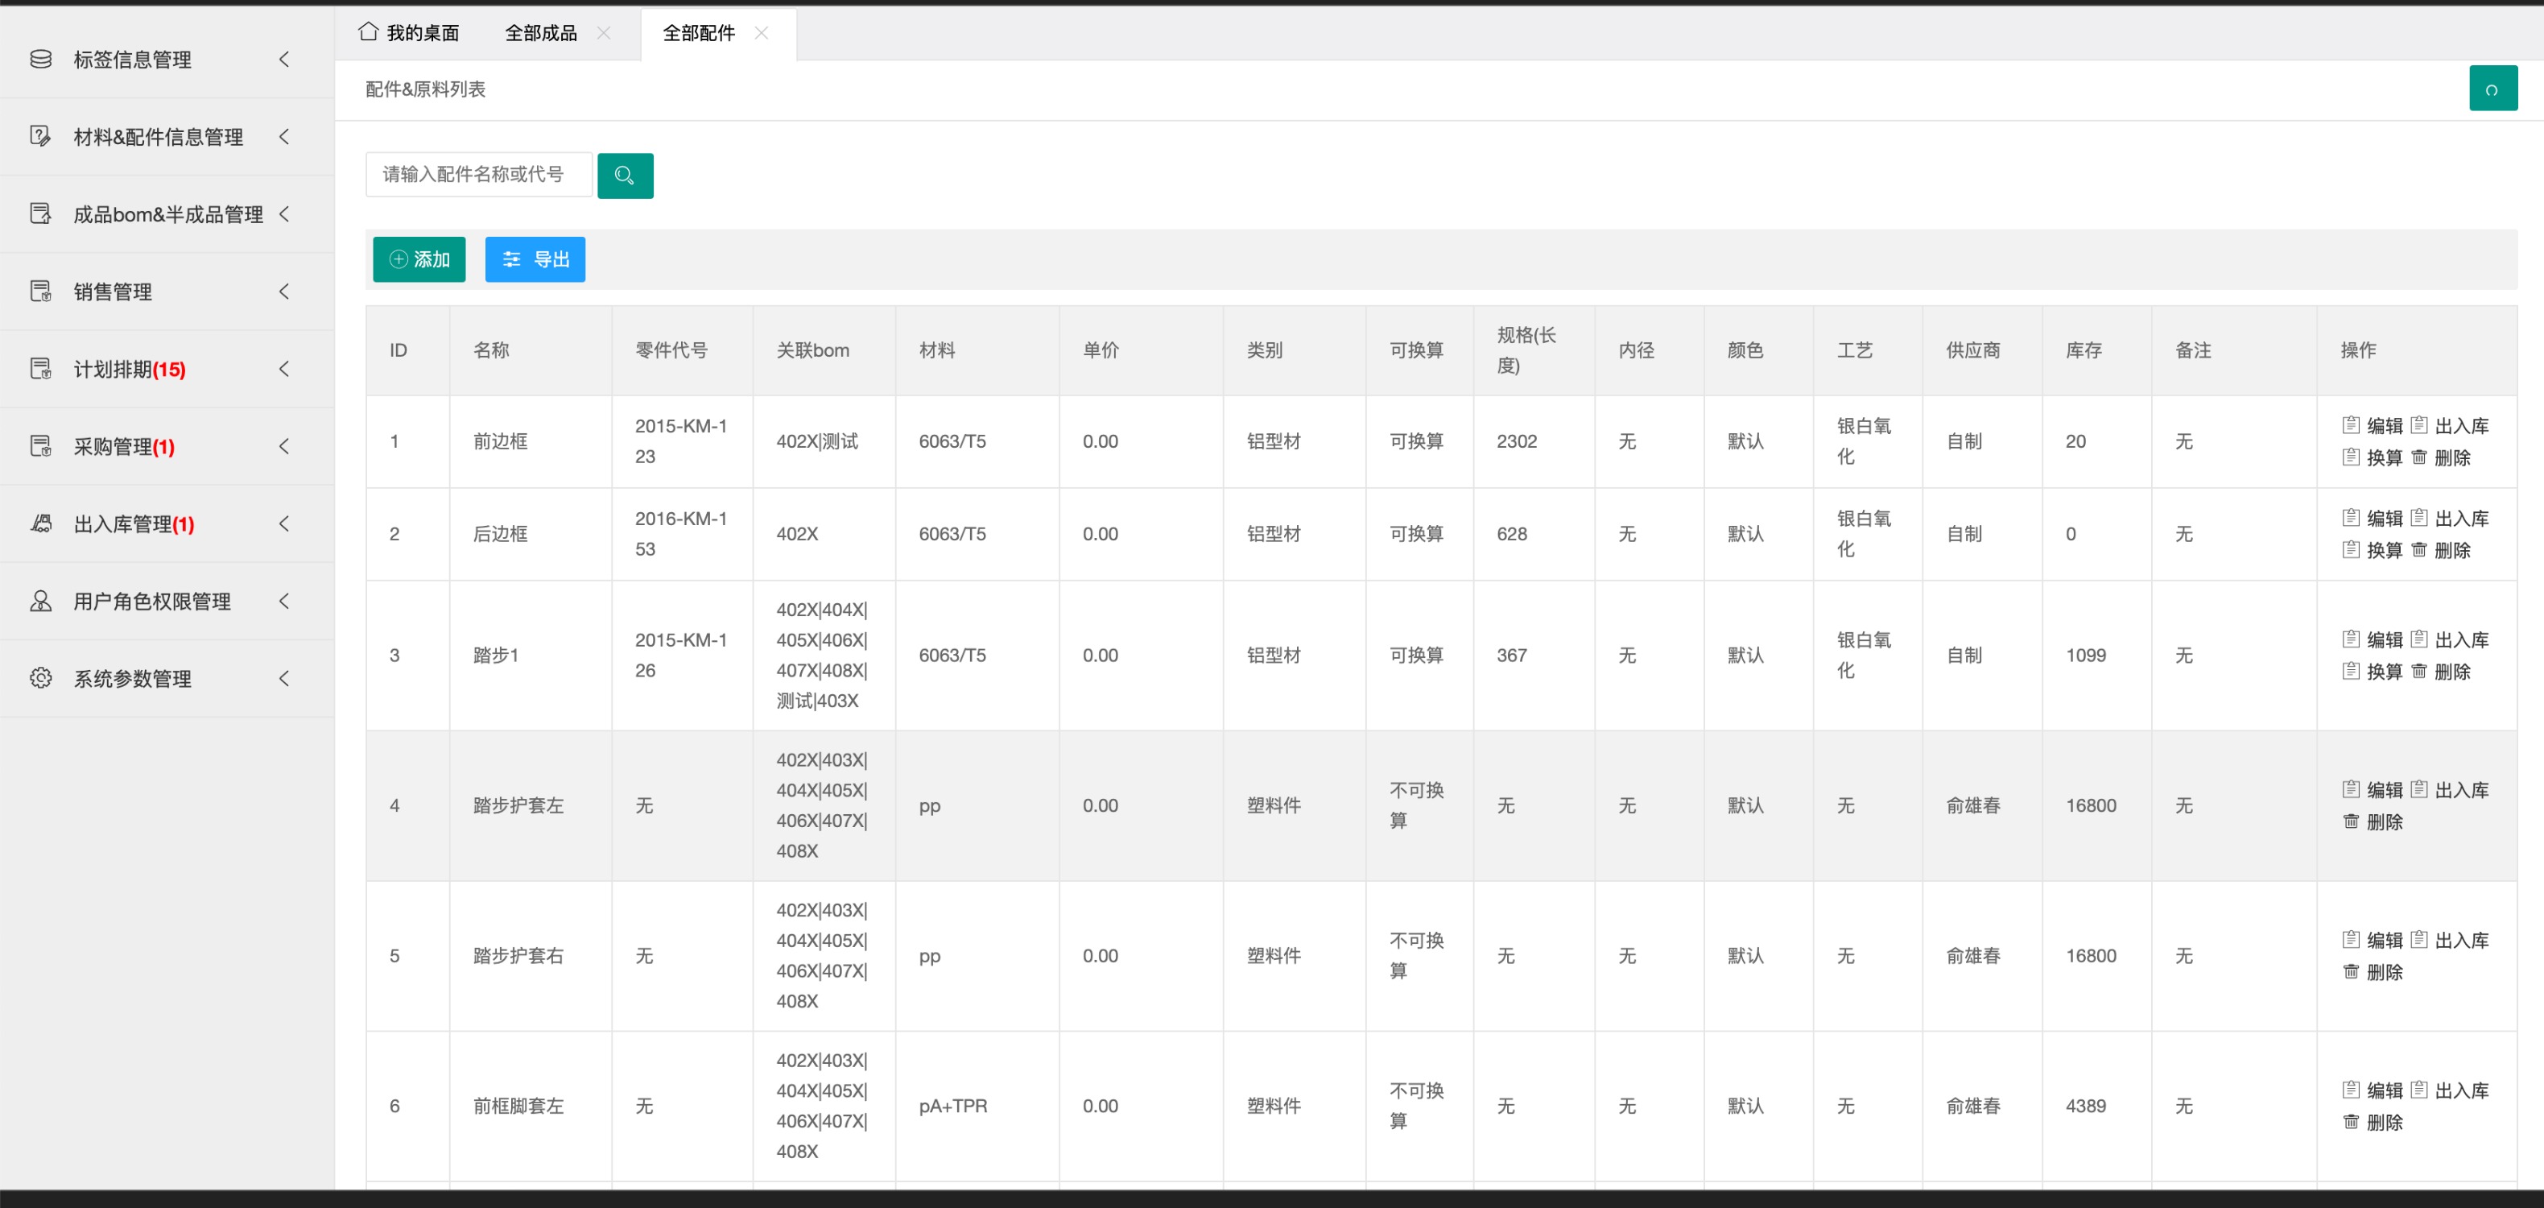2544x1208 pixels.
Task: Expand the 用户角色权限管理 chevron
Action: click(x=284, y=601)
